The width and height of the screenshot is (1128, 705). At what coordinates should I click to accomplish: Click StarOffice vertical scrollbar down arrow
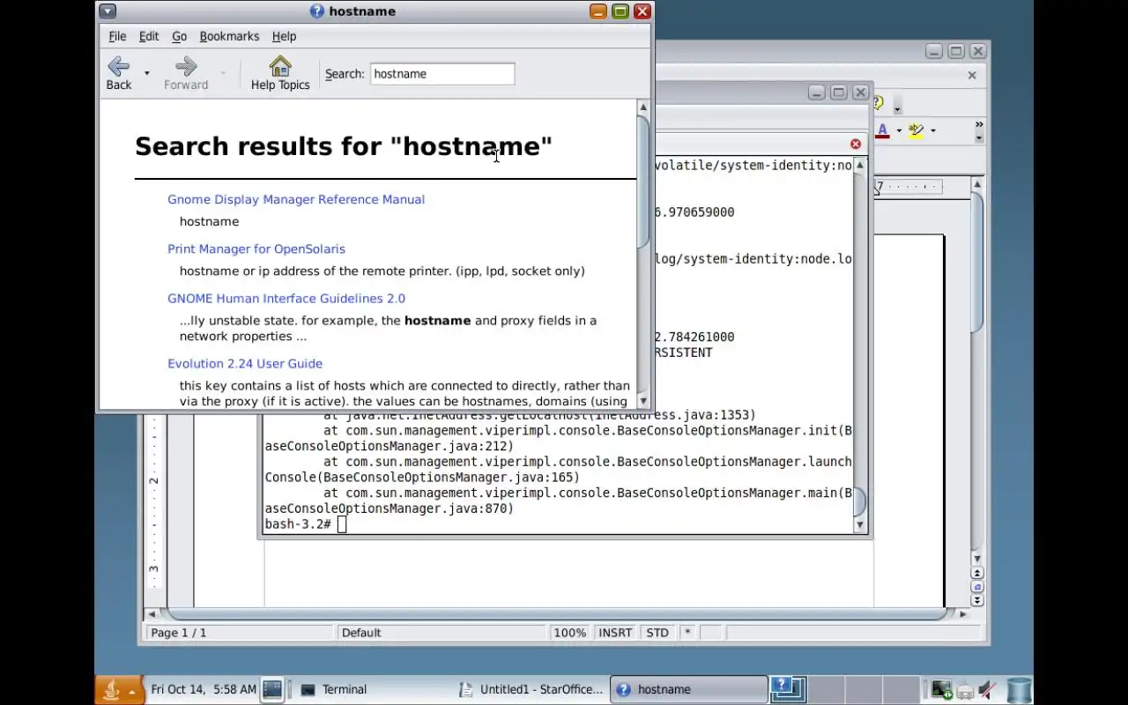click(976, 559)
